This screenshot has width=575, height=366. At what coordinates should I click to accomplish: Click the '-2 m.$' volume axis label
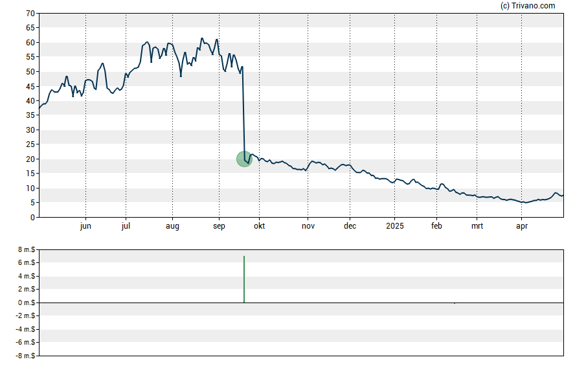tap(25, 315)
